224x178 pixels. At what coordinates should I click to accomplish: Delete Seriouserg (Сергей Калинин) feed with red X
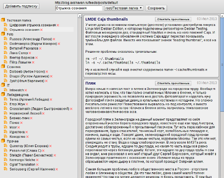click(x=57, y=170)
